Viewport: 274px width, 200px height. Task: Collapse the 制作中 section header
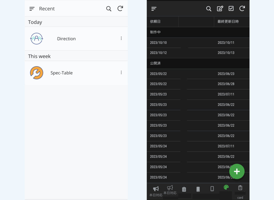[x=198, y=32]
